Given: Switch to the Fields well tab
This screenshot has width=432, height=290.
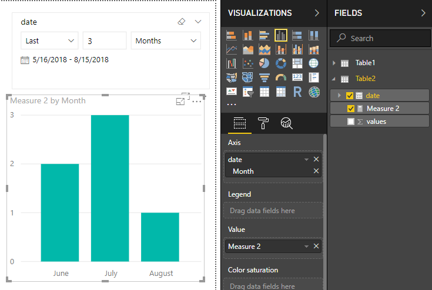Looking at the screenshot, I should 240,123.
